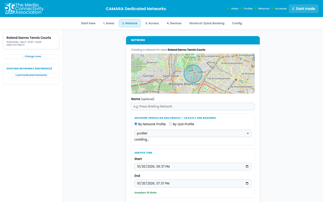Click the Profiles status indicator
323x202 pixels.
(246, 9)
